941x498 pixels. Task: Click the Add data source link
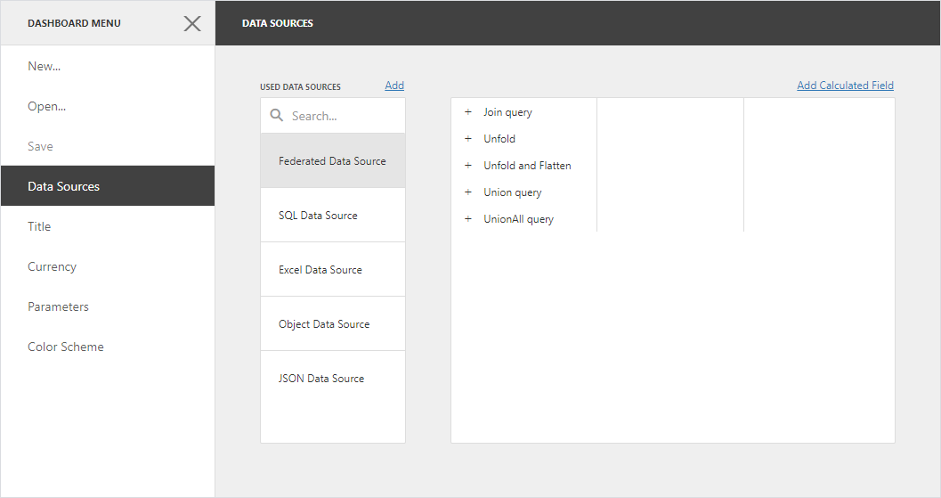(394, 86)
